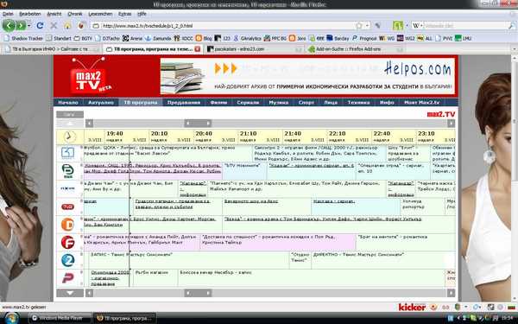Image resolution: width=518 pixels, height=324 pixels.
Task: Open Музика in site navigation
Action: pyautogui.click(x=279, y=103)
